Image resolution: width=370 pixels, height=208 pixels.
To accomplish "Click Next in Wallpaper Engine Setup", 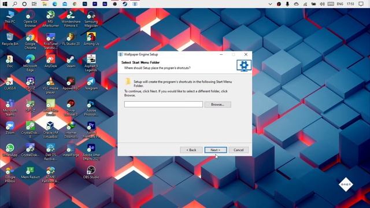I will tap(216, 150).
